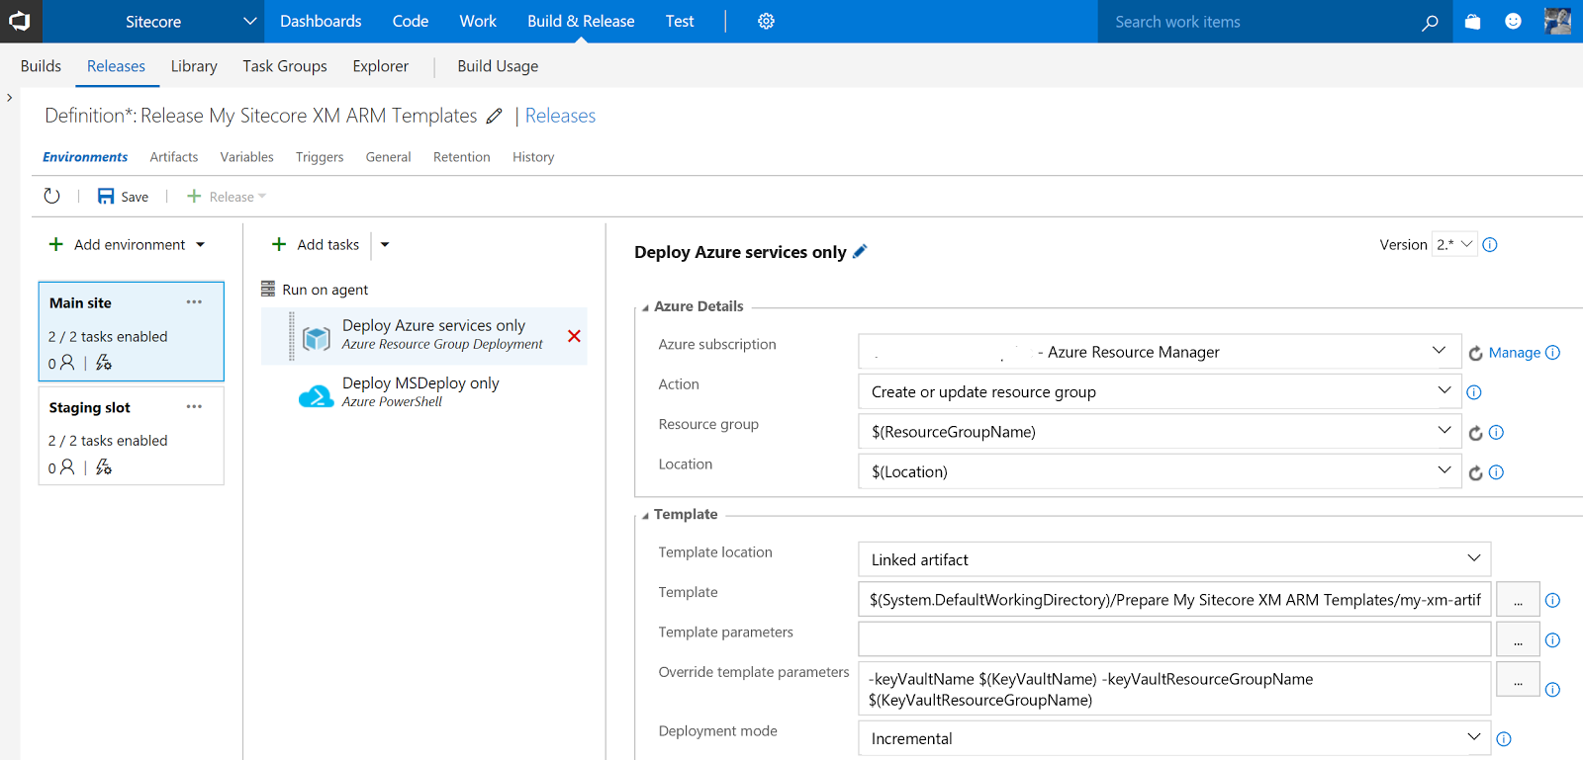Open the Version 2.* dropdown

point(1454,244)
